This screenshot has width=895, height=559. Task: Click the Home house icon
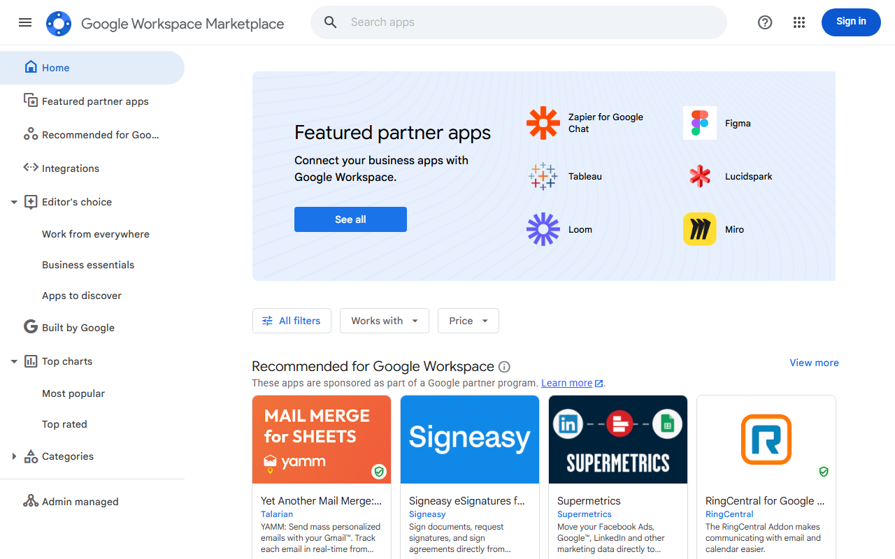[x=31, y=67]
